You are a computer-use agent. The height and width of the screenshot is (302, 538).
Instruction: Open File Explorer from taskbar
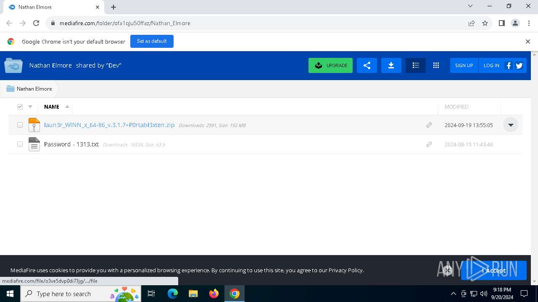pos(193,294)
